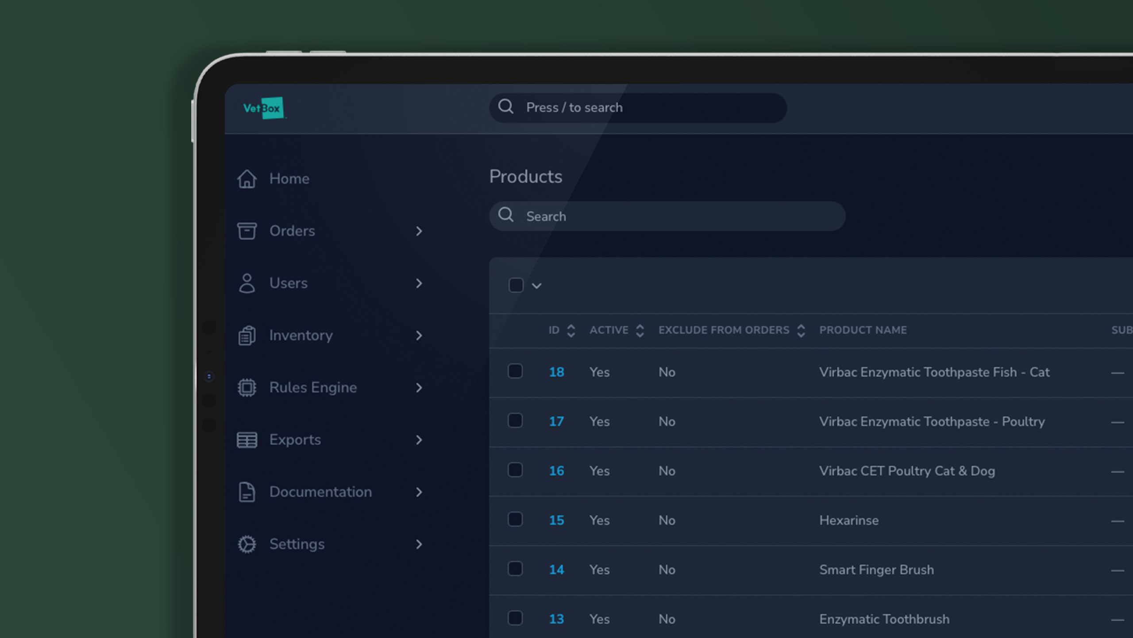This screenshot has width=1133, height=638.
Task: Click the Inventory clipboard icon
Action: 247,335
